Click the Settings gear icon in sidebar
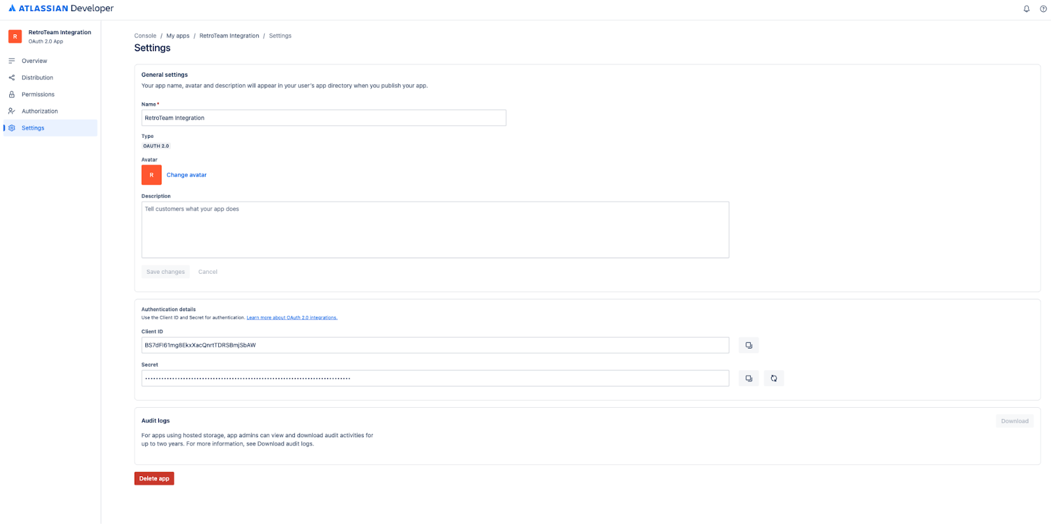 pos(11,128)
